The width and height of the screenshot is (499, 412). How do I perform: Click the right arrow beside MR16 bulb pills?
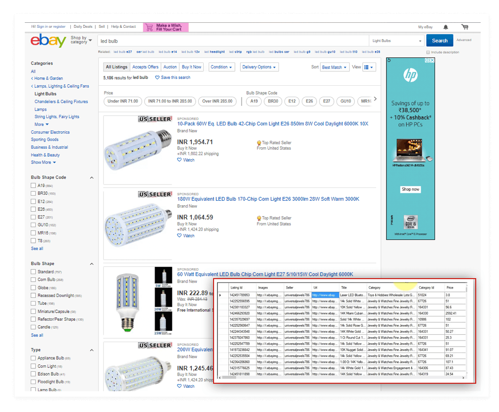coord(375,99)
